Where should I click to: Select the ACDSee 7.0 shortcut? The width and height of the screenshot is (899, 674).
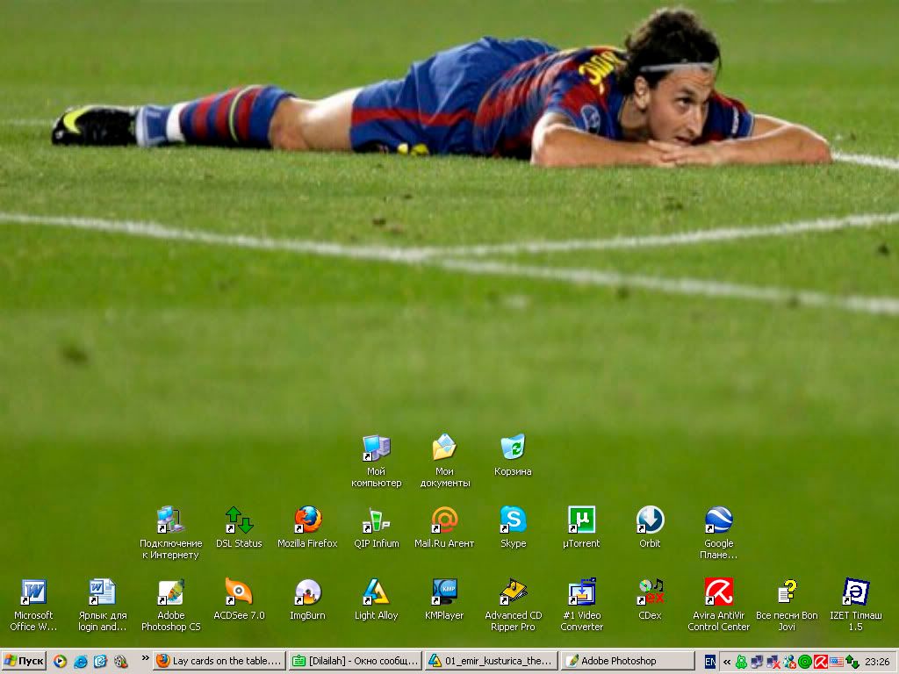click(239, 592)
